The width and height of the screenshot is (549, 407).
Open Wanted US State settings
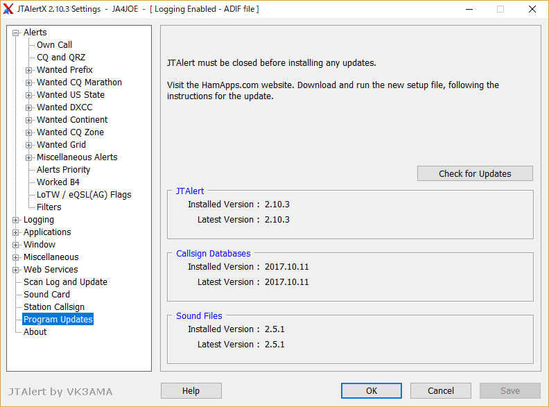[71, 94]
